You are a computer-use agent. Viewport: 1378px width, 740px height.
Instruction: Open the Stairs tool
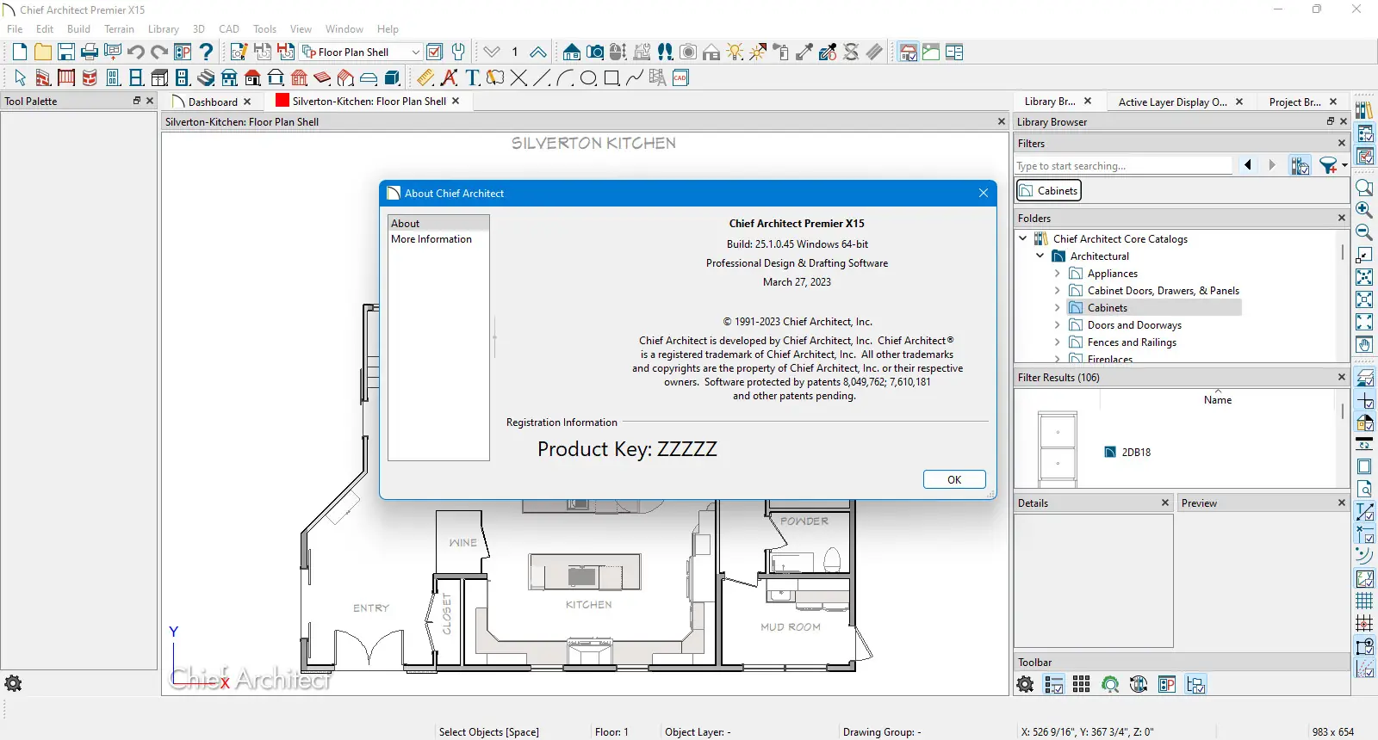pos(207,78)
